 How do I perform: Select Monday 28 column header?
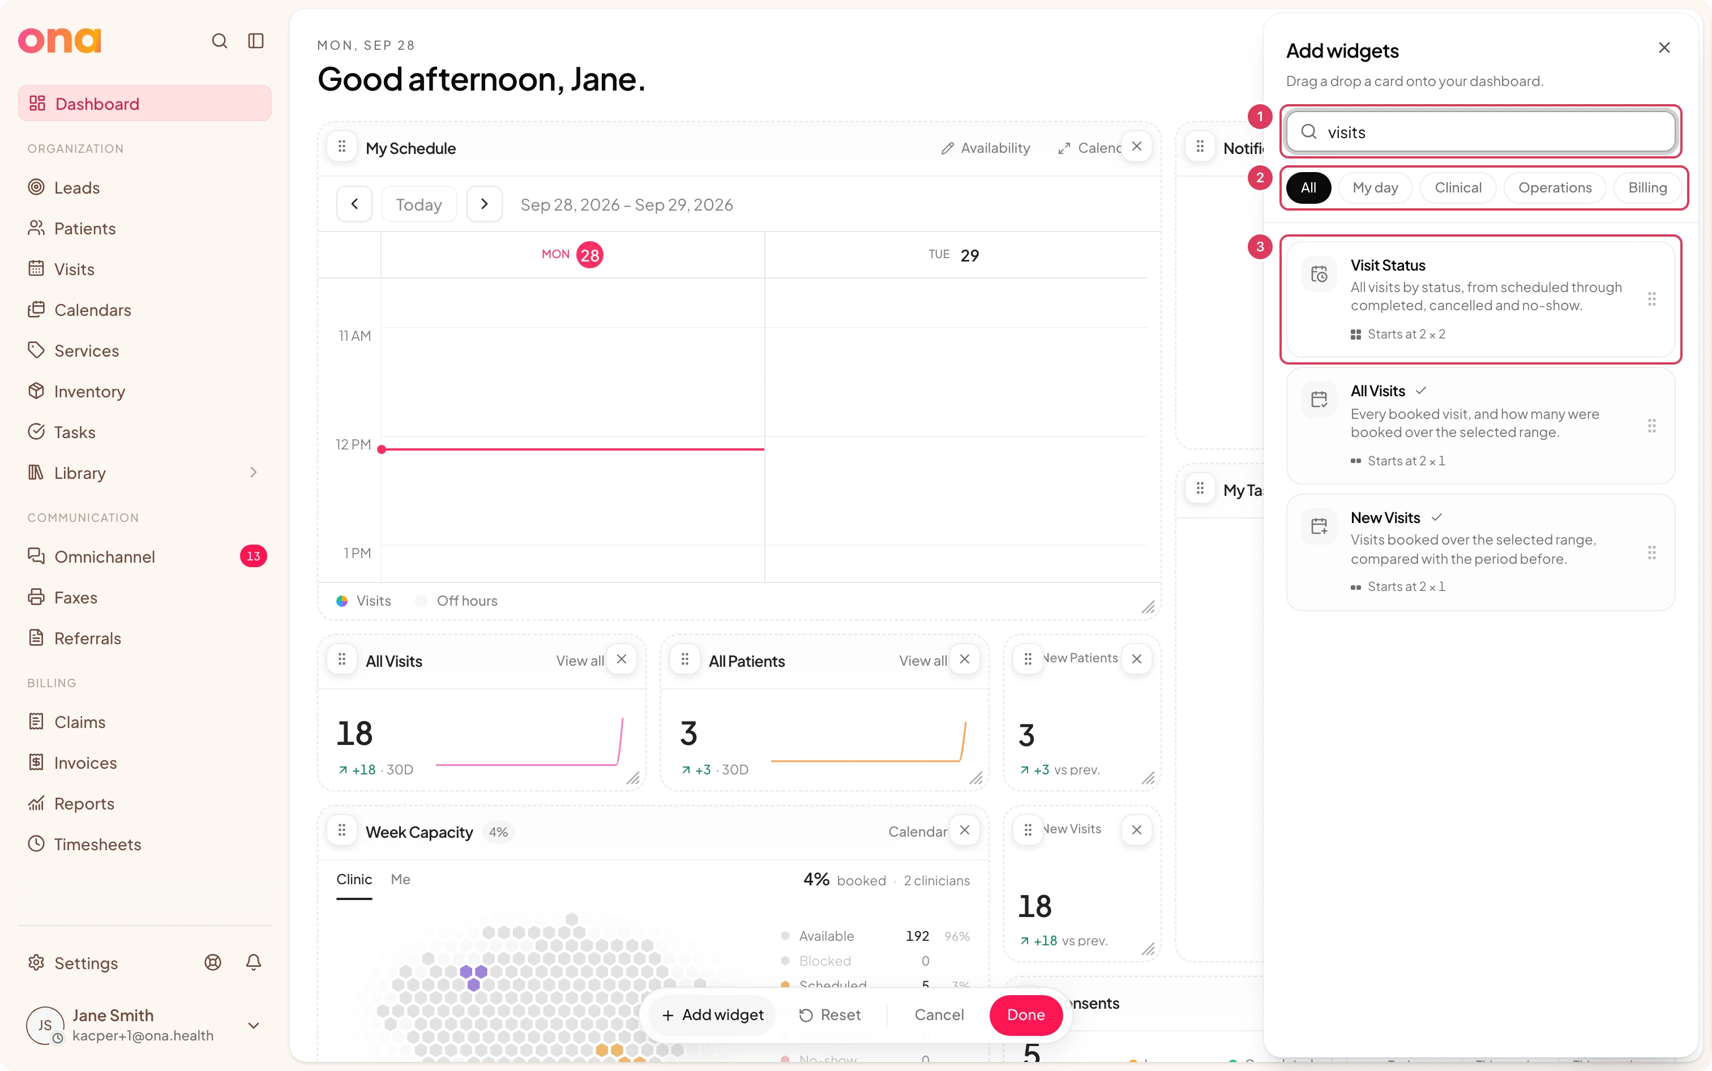point(572,254)
